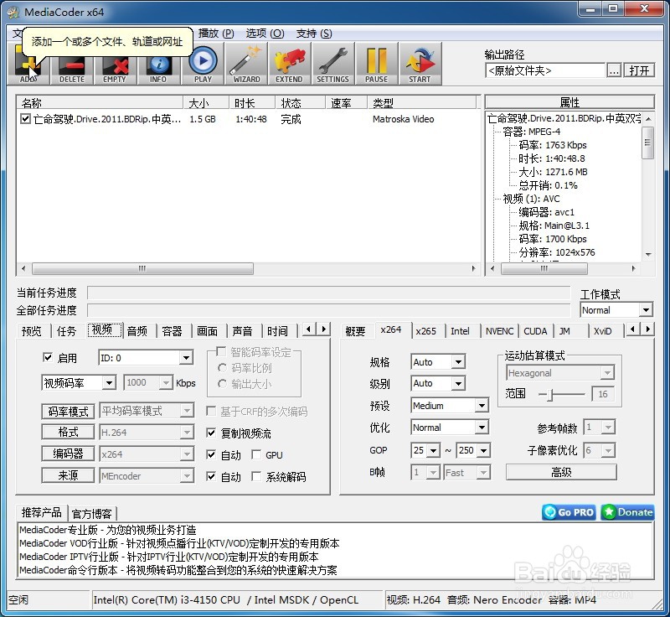Switch to the NVENC tab
Image resolution: width=670 pixels, height=617 pixels.
pos(499,331)
